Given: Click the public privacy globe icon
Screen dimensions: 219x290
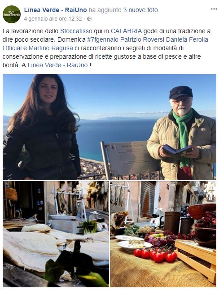Looking at the screenshot, I should pyautogui.click(x=89, y=19).
